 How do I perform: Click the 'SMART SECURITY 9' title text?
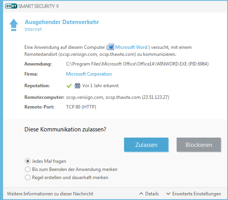38,6
